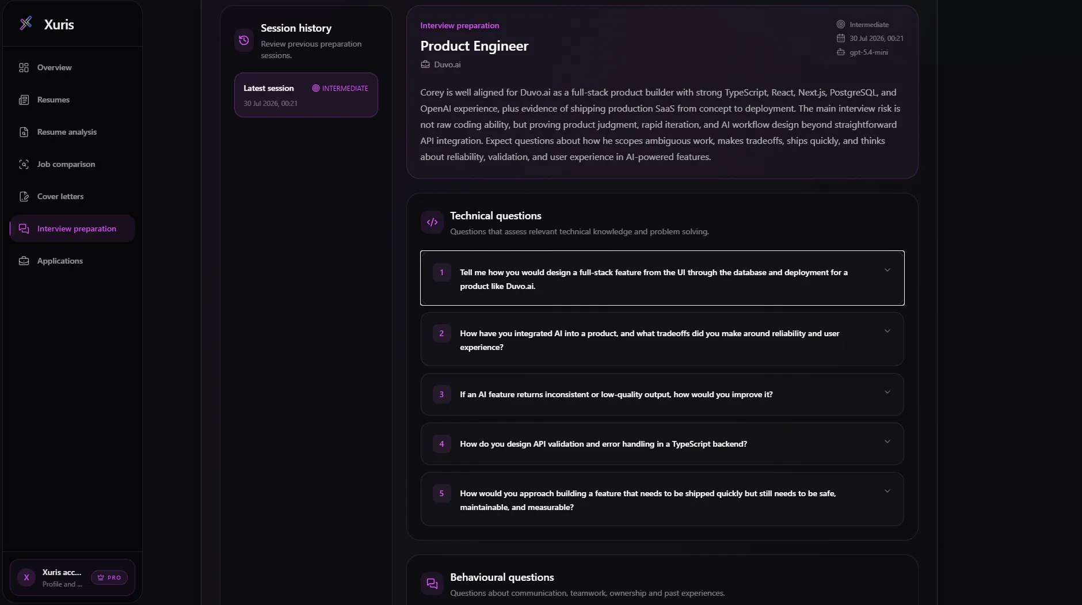Click the pink Interview preparation label above title
The width and height of the screenshot is (1082, 605).
pos(460,25)
